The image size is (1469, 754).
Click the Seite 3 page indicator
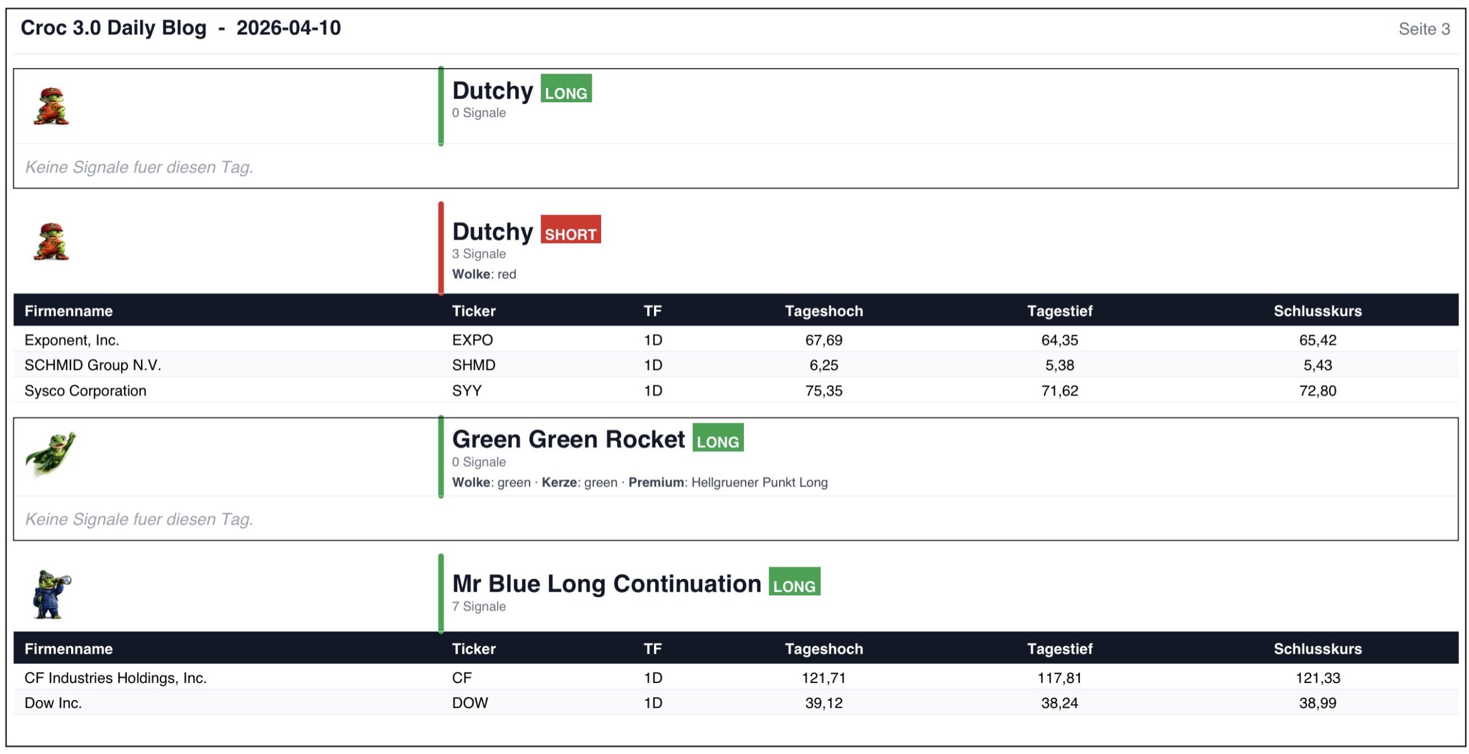click(1424, 29)
